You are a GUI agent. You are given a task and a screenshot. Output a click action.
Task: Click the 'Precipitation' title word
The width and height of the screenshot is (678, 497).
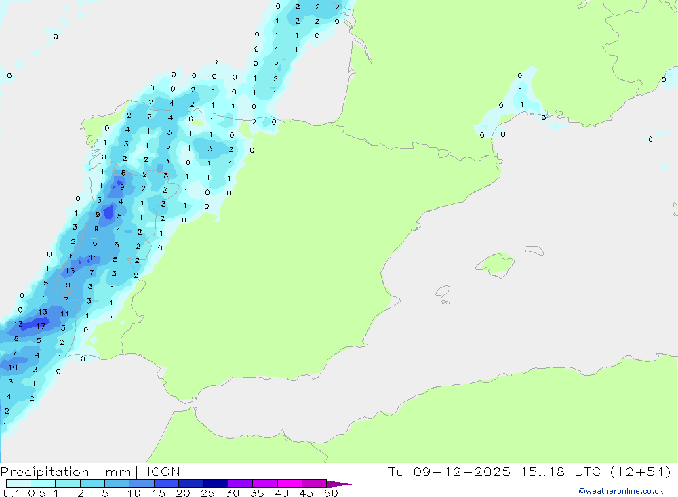point(45,472)
